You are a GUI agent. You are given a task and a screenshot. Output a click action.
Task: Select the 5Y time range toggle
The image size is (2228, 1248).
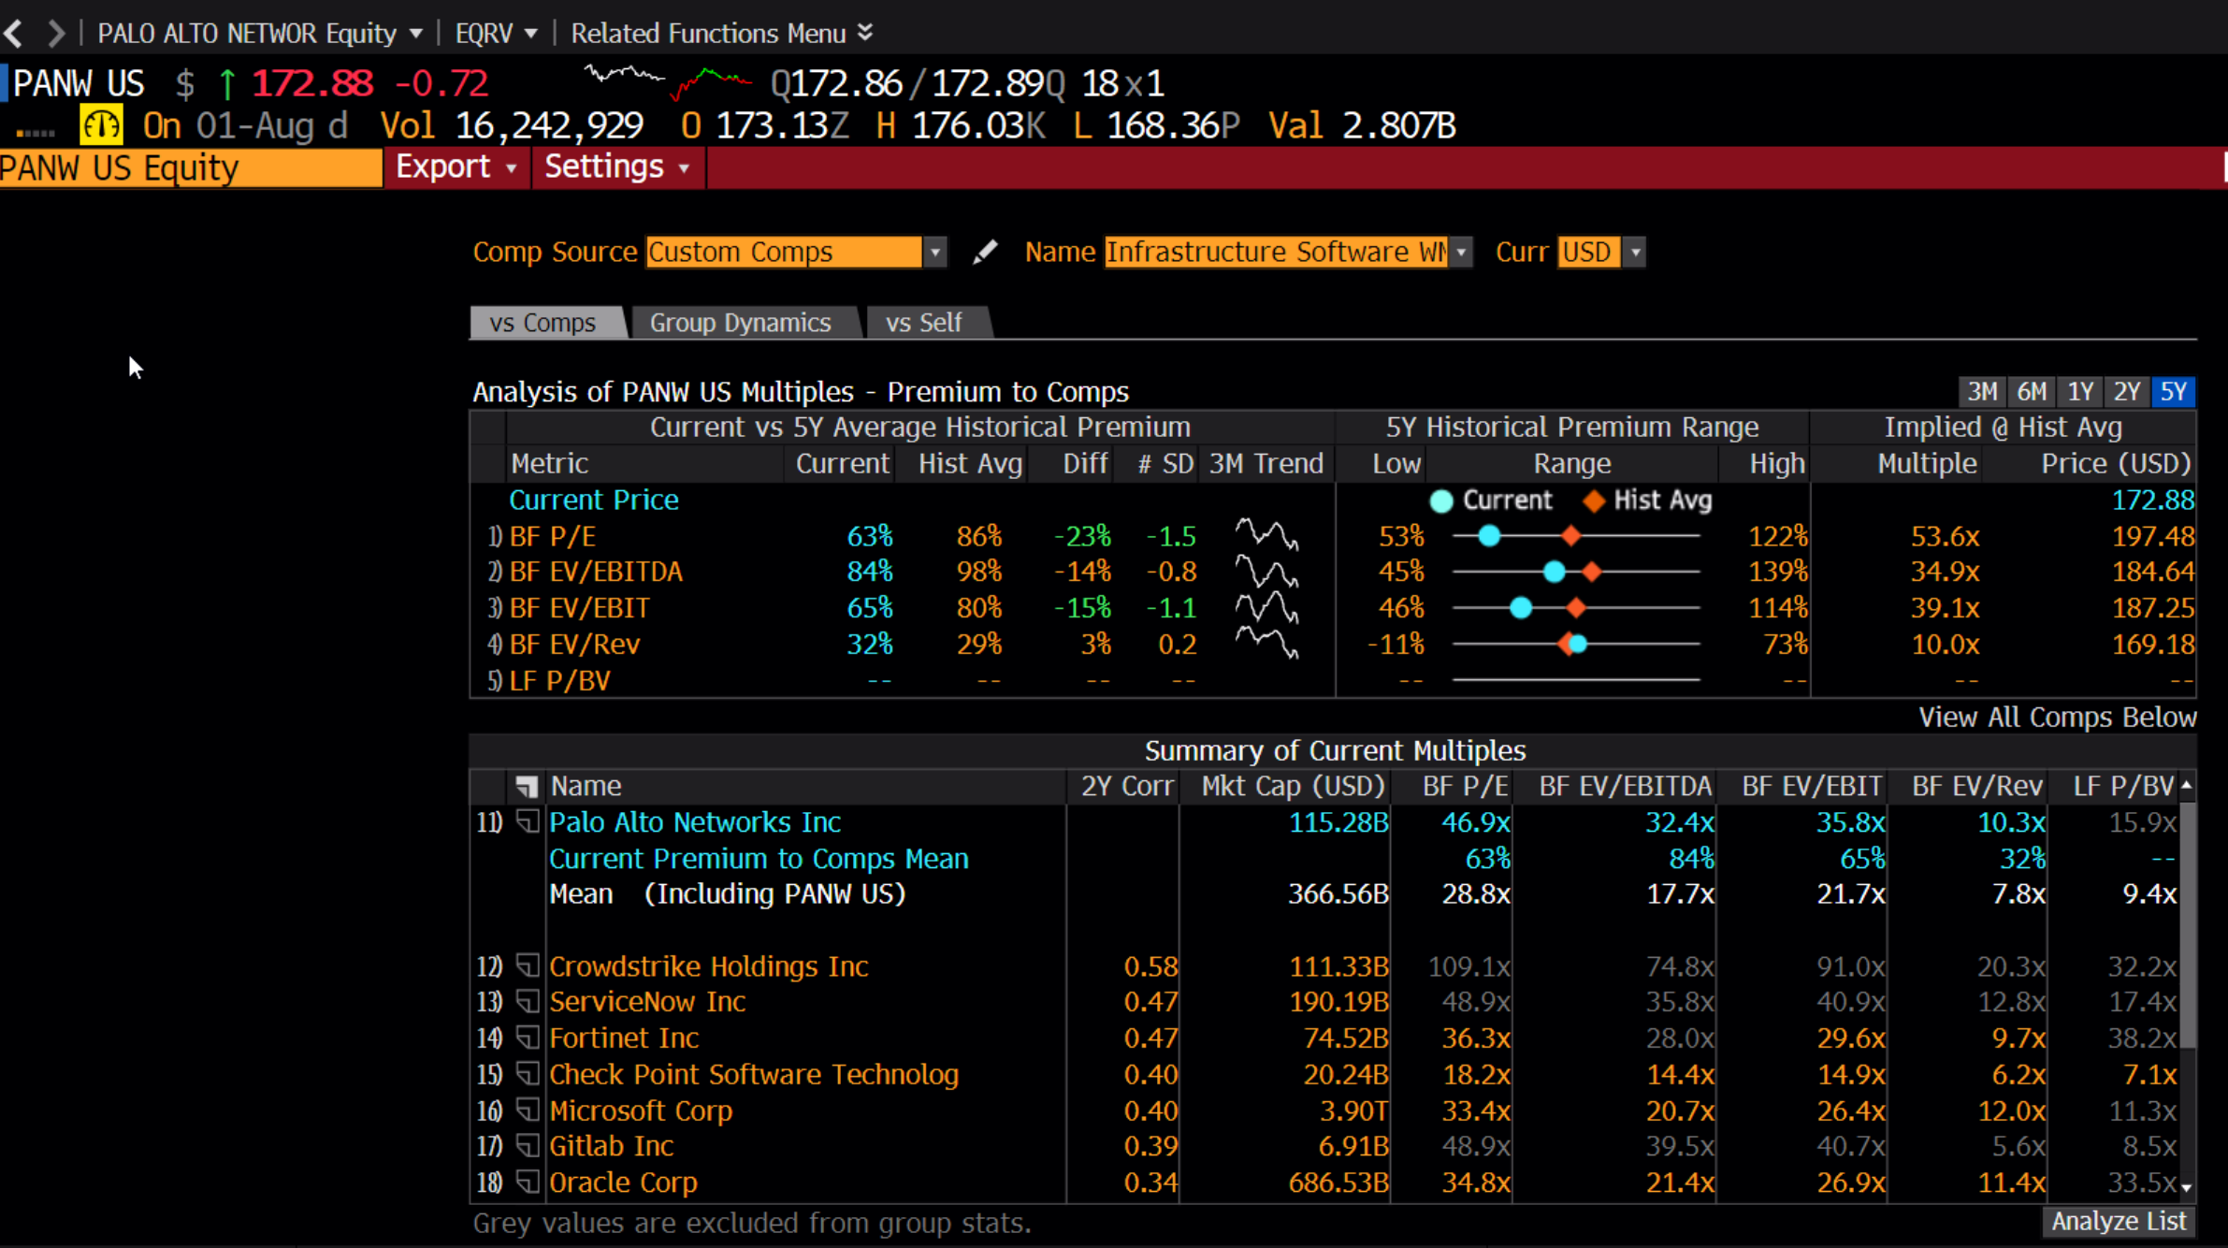[x=2173, y=392]
